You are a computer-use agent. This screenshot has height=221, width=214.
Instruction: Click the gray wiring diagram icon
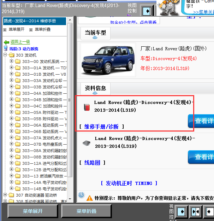point(87,143)
